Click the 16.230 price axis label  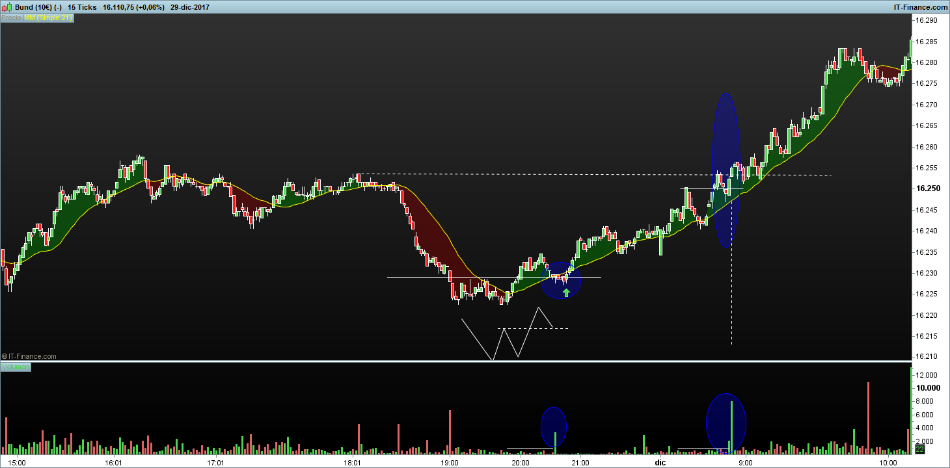tap(927, 273)
